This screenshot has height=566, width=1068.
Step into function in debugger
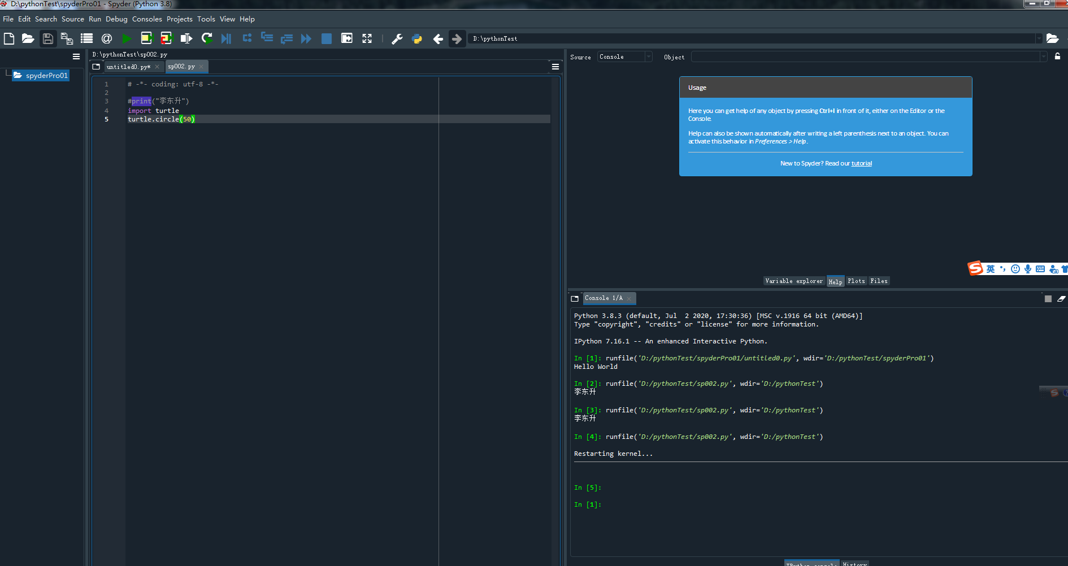click(x=267, y=38)
